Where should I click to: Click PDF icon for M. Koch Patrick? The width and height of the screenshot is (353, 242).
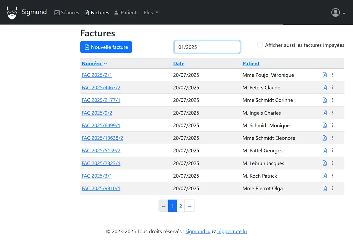325,176
